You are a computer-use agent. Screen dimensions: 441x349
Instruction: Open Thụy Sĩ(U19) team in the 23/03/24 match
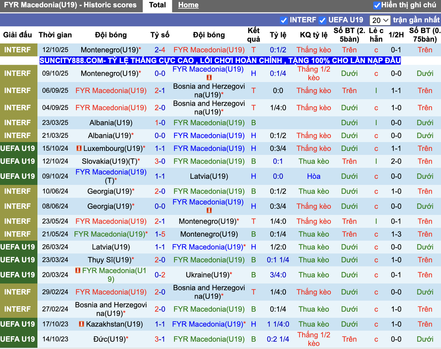110,260
